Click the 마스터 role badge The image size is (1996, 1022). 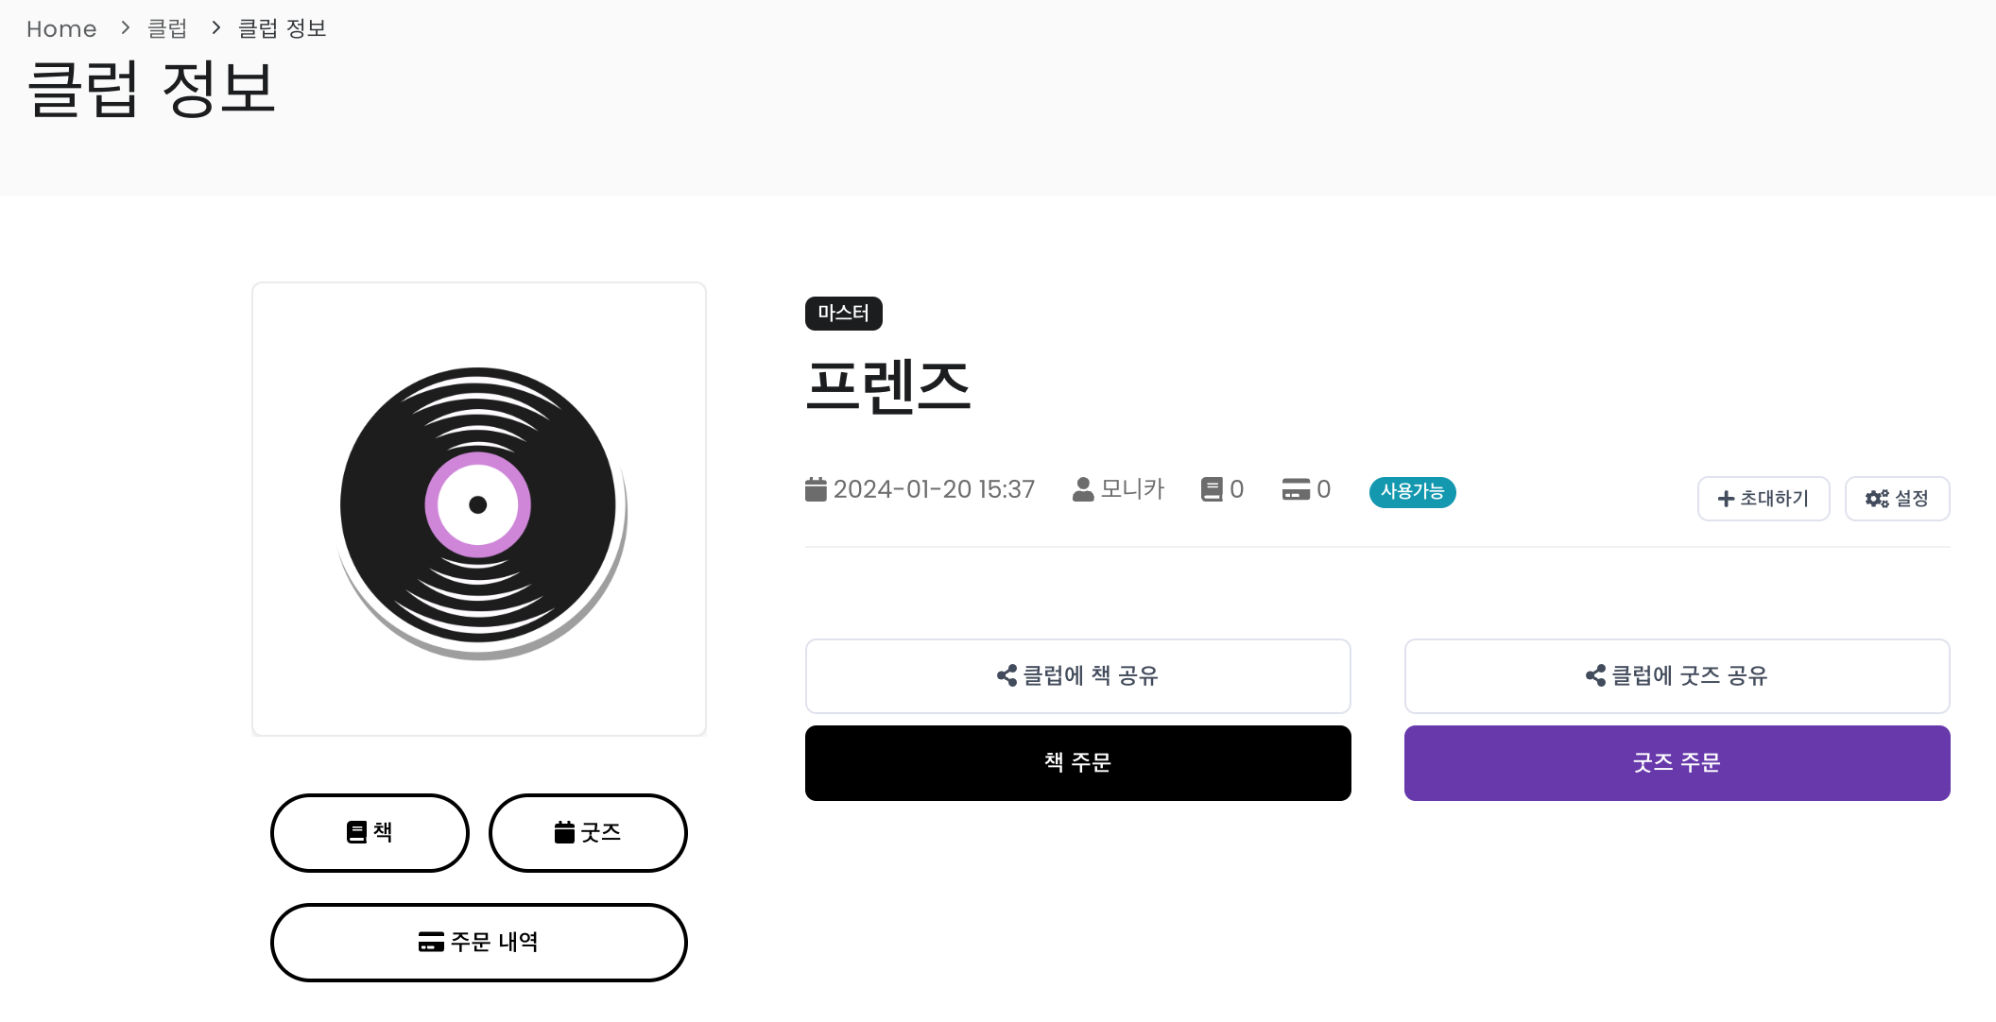point(844,314)
